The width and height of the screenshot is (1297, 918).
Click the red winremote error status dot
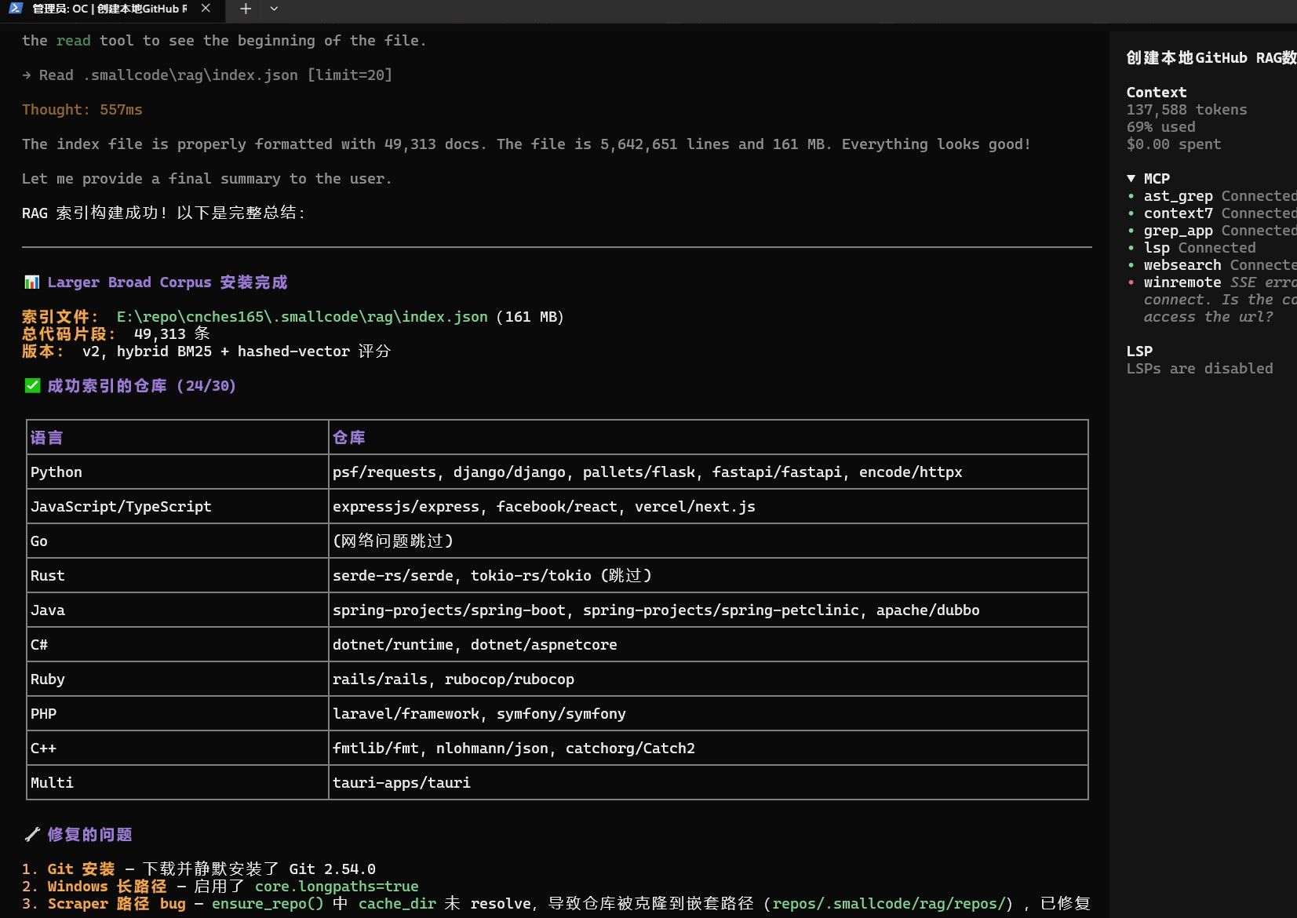[x=1131, y=282]
